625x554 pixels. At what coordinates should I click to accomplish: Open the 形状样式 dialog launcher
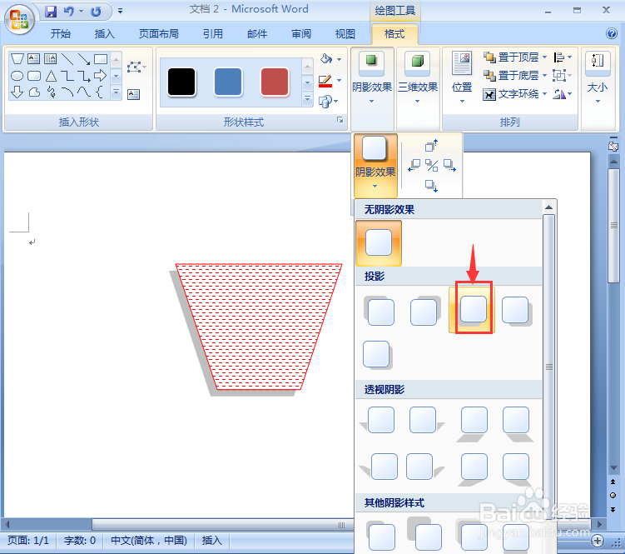click(340, 120)
